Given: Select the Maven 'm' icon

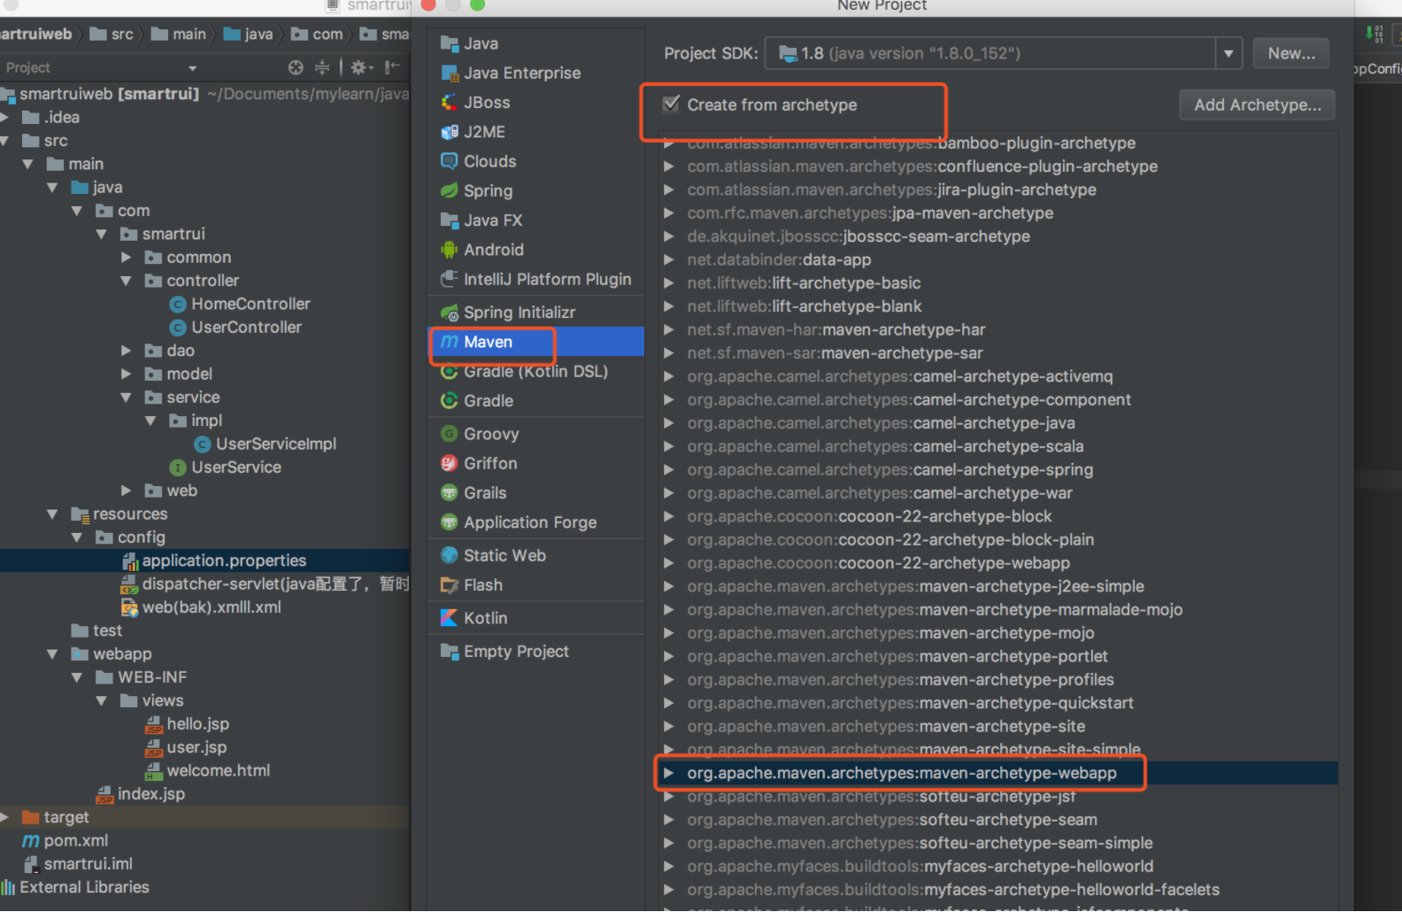Looking at the screenshot, I should [449, 342].
